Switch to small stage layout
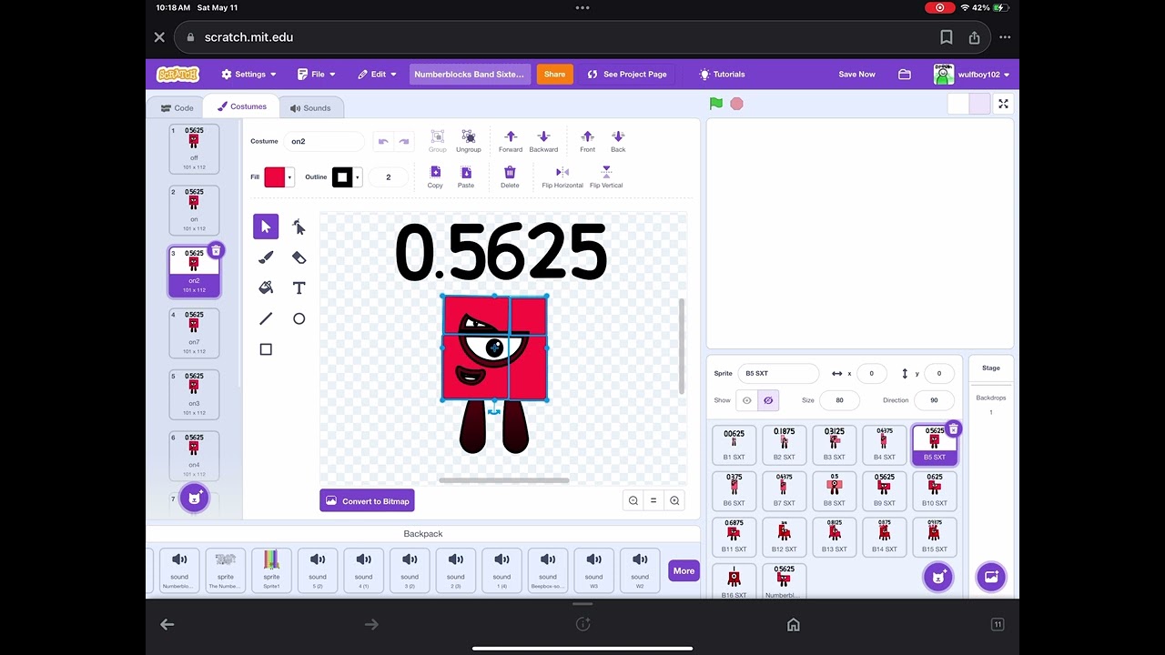 pyautogui.click(x=957, y=104)
